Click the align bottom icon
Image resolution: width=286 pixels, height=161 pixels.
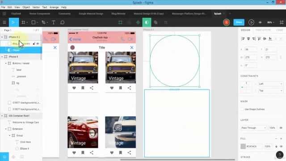click(x=270, y=39)
